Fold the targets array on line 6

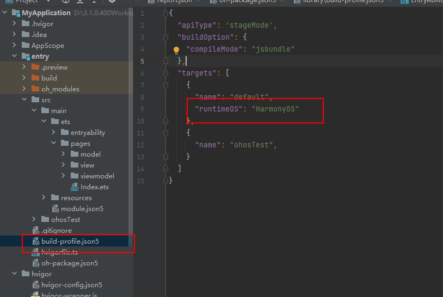(x=165, y=73)
